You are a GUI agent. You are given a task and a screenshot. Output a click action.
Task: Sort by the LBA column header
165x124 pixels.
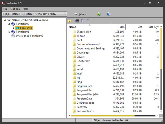click(x=118, y=27)
